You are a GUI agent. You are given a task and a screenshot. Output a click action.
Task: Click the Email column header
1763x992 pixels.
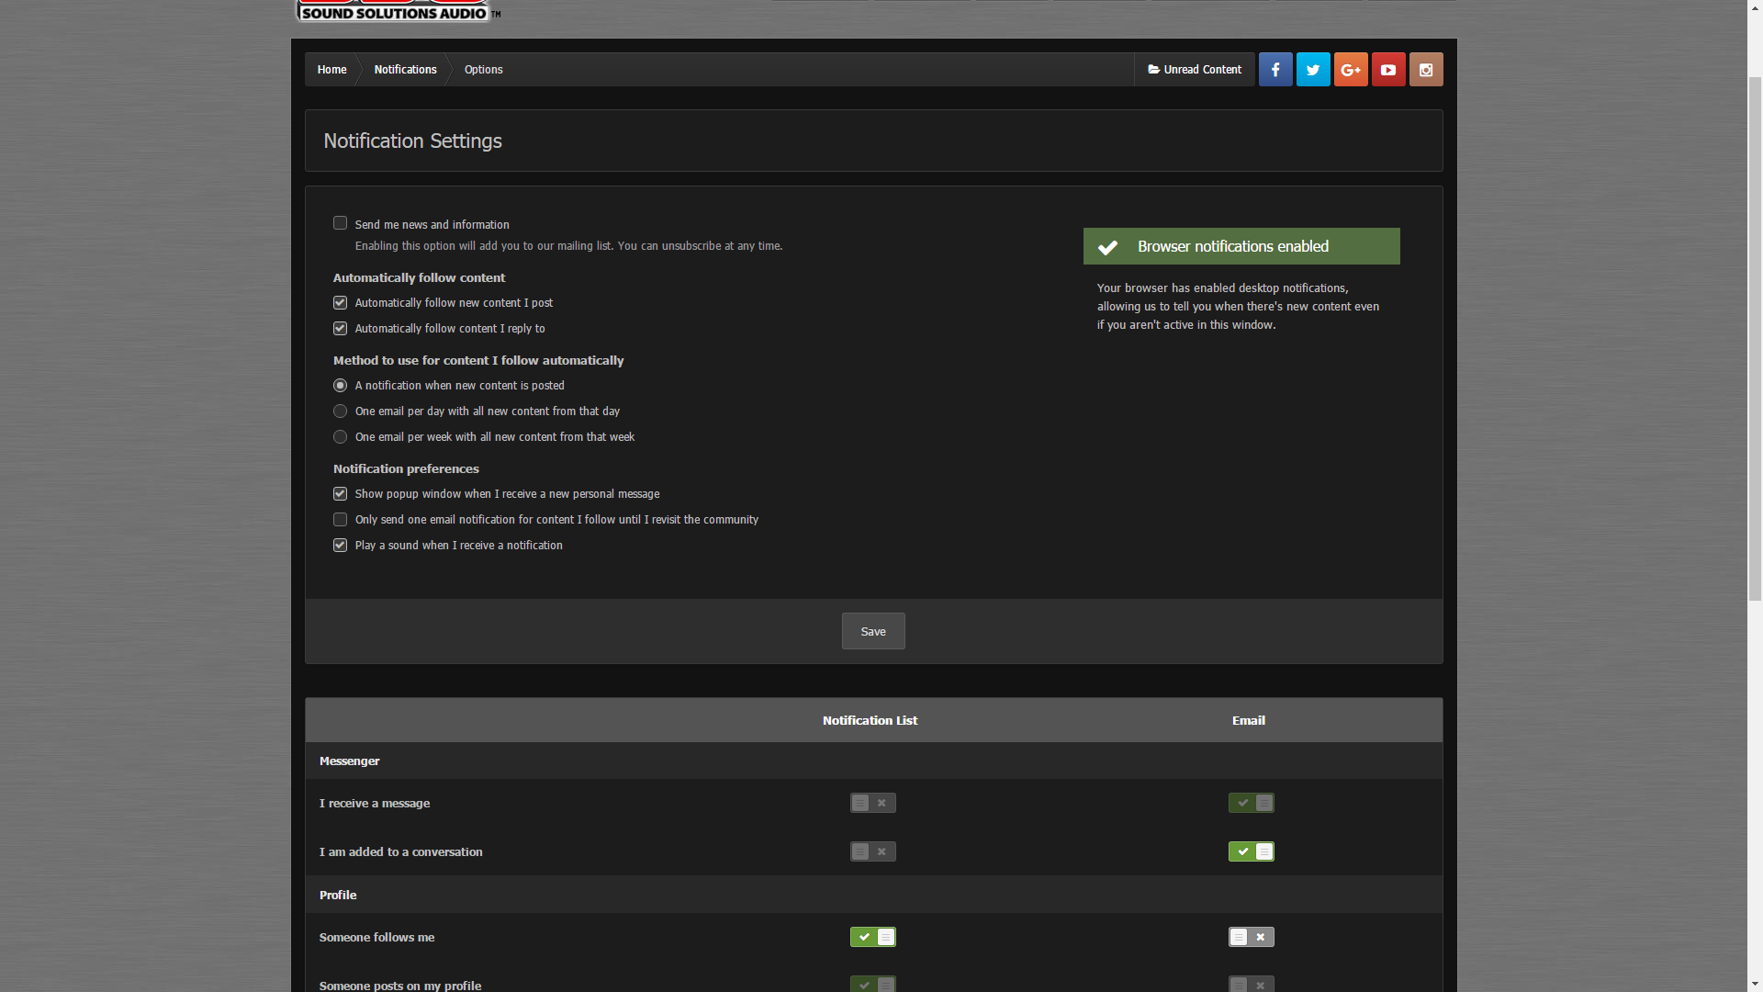click(1249, 721)
